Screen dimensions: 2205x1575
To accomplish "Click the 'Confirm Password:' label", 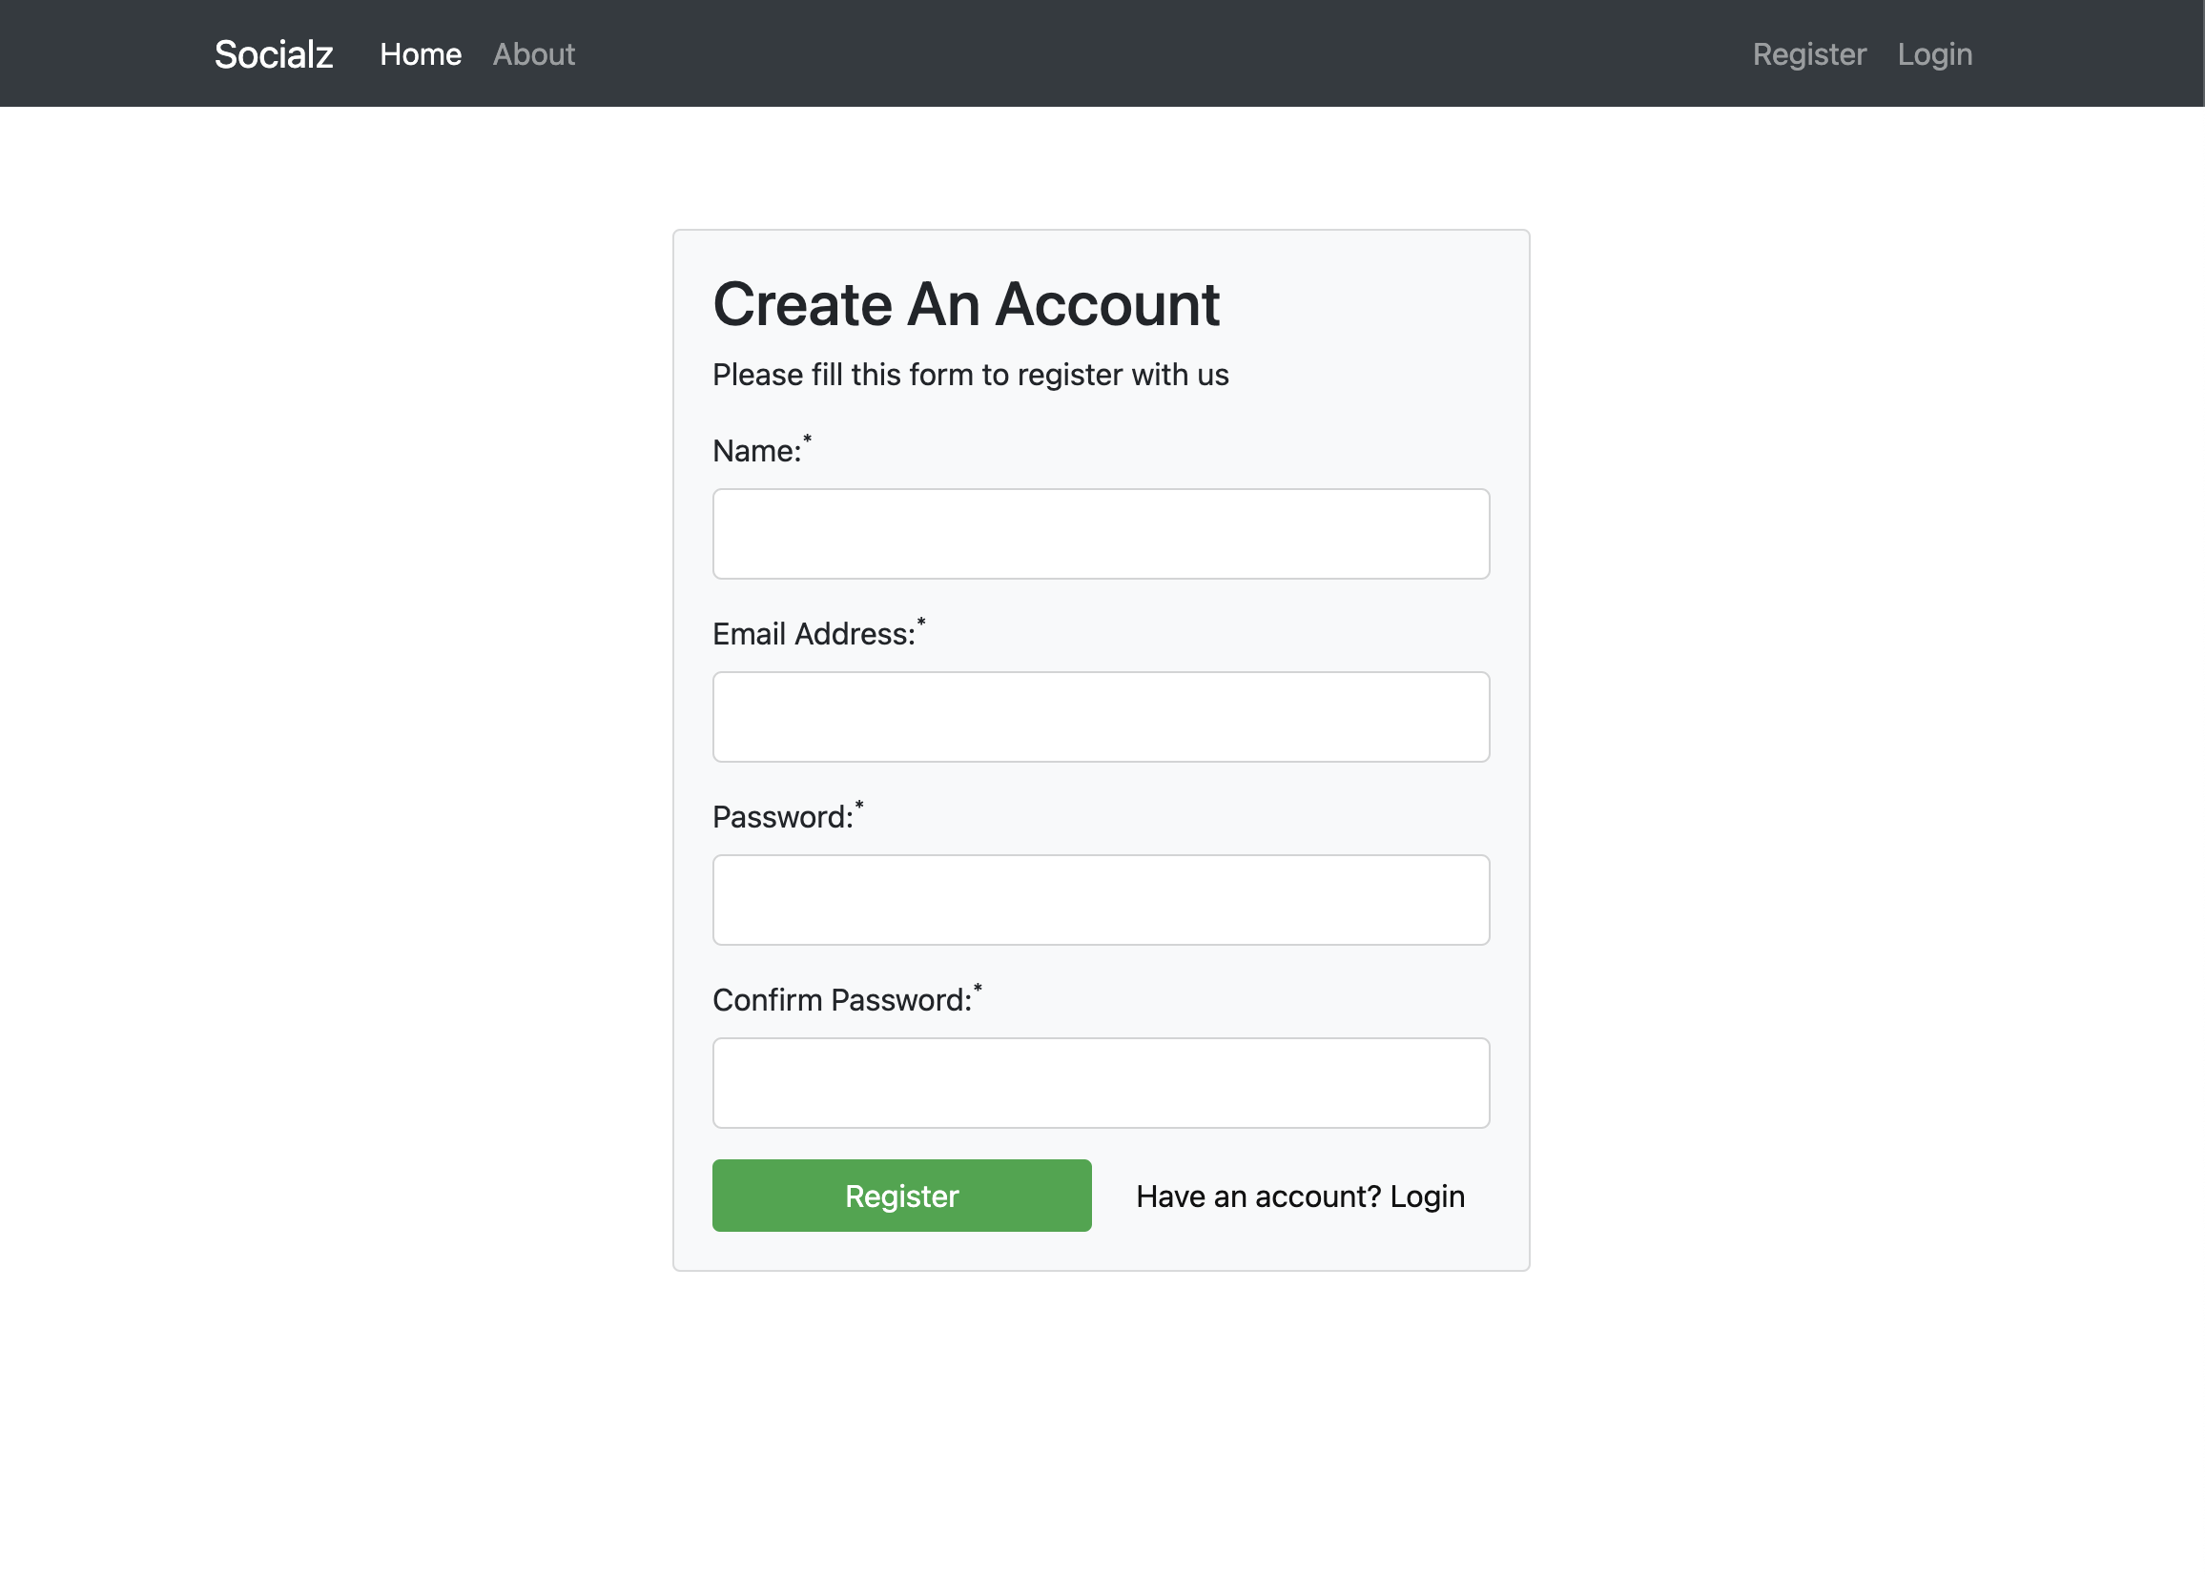I will point(841,1000).
